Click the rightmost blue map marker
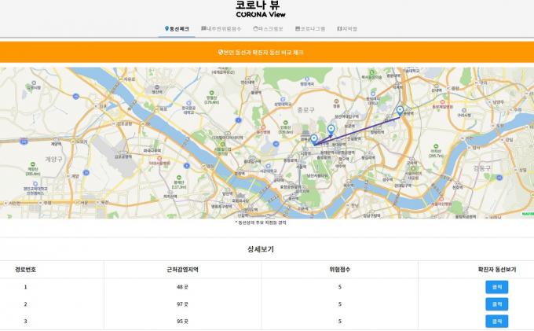534x331 pixels. pyautogui.click(x=400, y=111)
